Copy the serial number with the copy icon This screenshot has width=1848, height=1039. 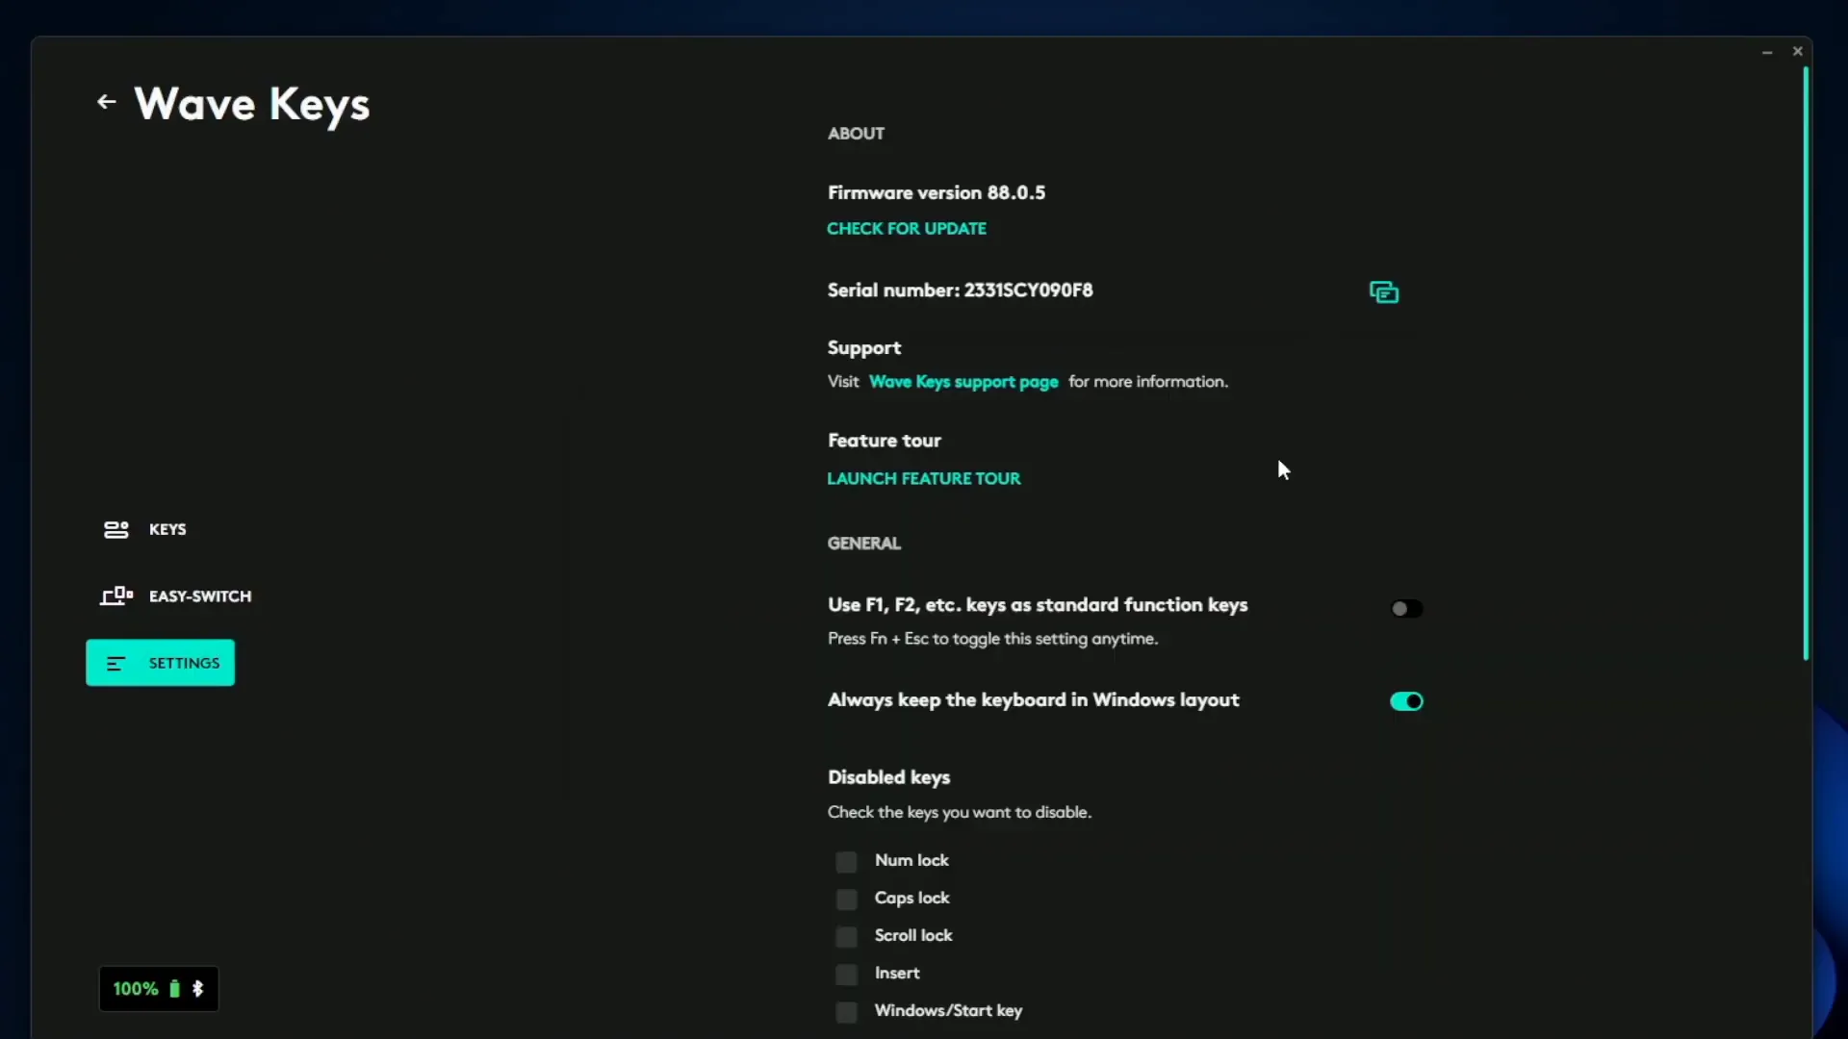[x=1383, y=292]
